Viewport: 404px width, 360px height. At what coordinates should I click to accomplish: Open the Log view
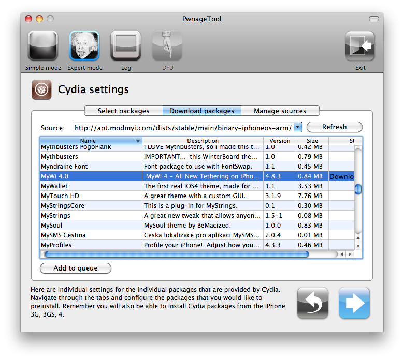[126, 46]
